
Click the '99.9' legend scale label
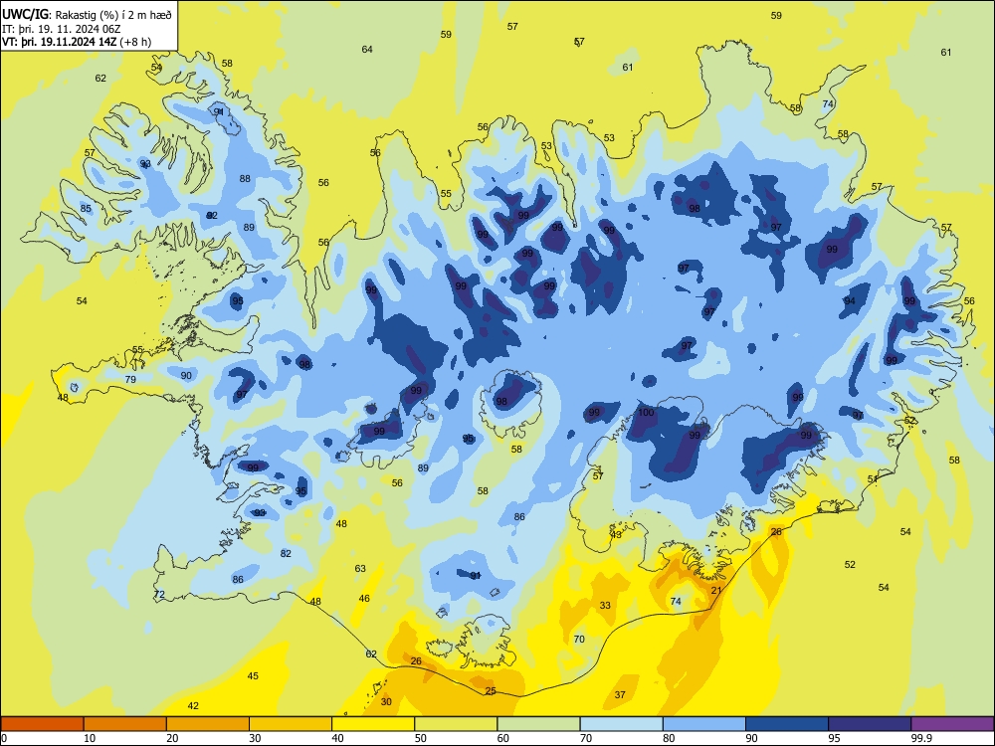coord(920,738)
